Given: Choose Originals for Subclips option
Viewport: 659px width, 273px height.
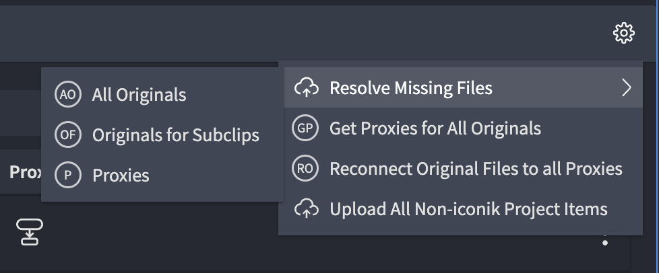Looking at the screenshot, I should (175, 134).
